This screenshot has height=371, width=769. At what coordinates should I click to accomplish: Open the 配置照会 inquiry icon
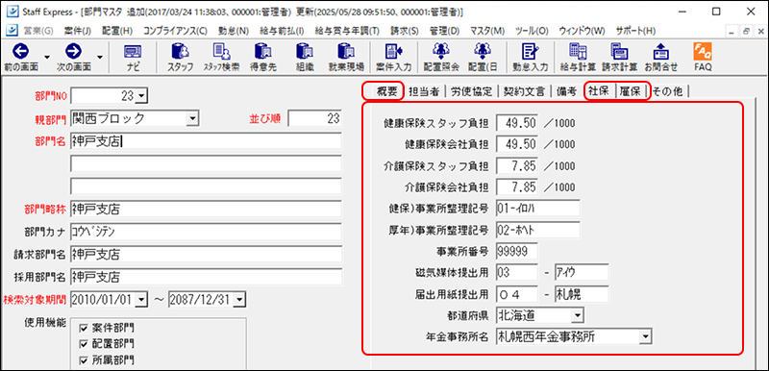click(x=441, y=52)
